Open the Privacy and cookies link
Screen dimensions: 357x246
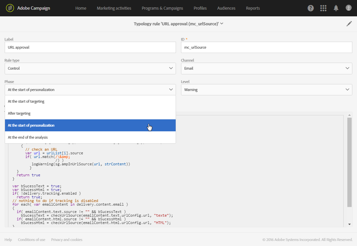click(x=67, y=240)
